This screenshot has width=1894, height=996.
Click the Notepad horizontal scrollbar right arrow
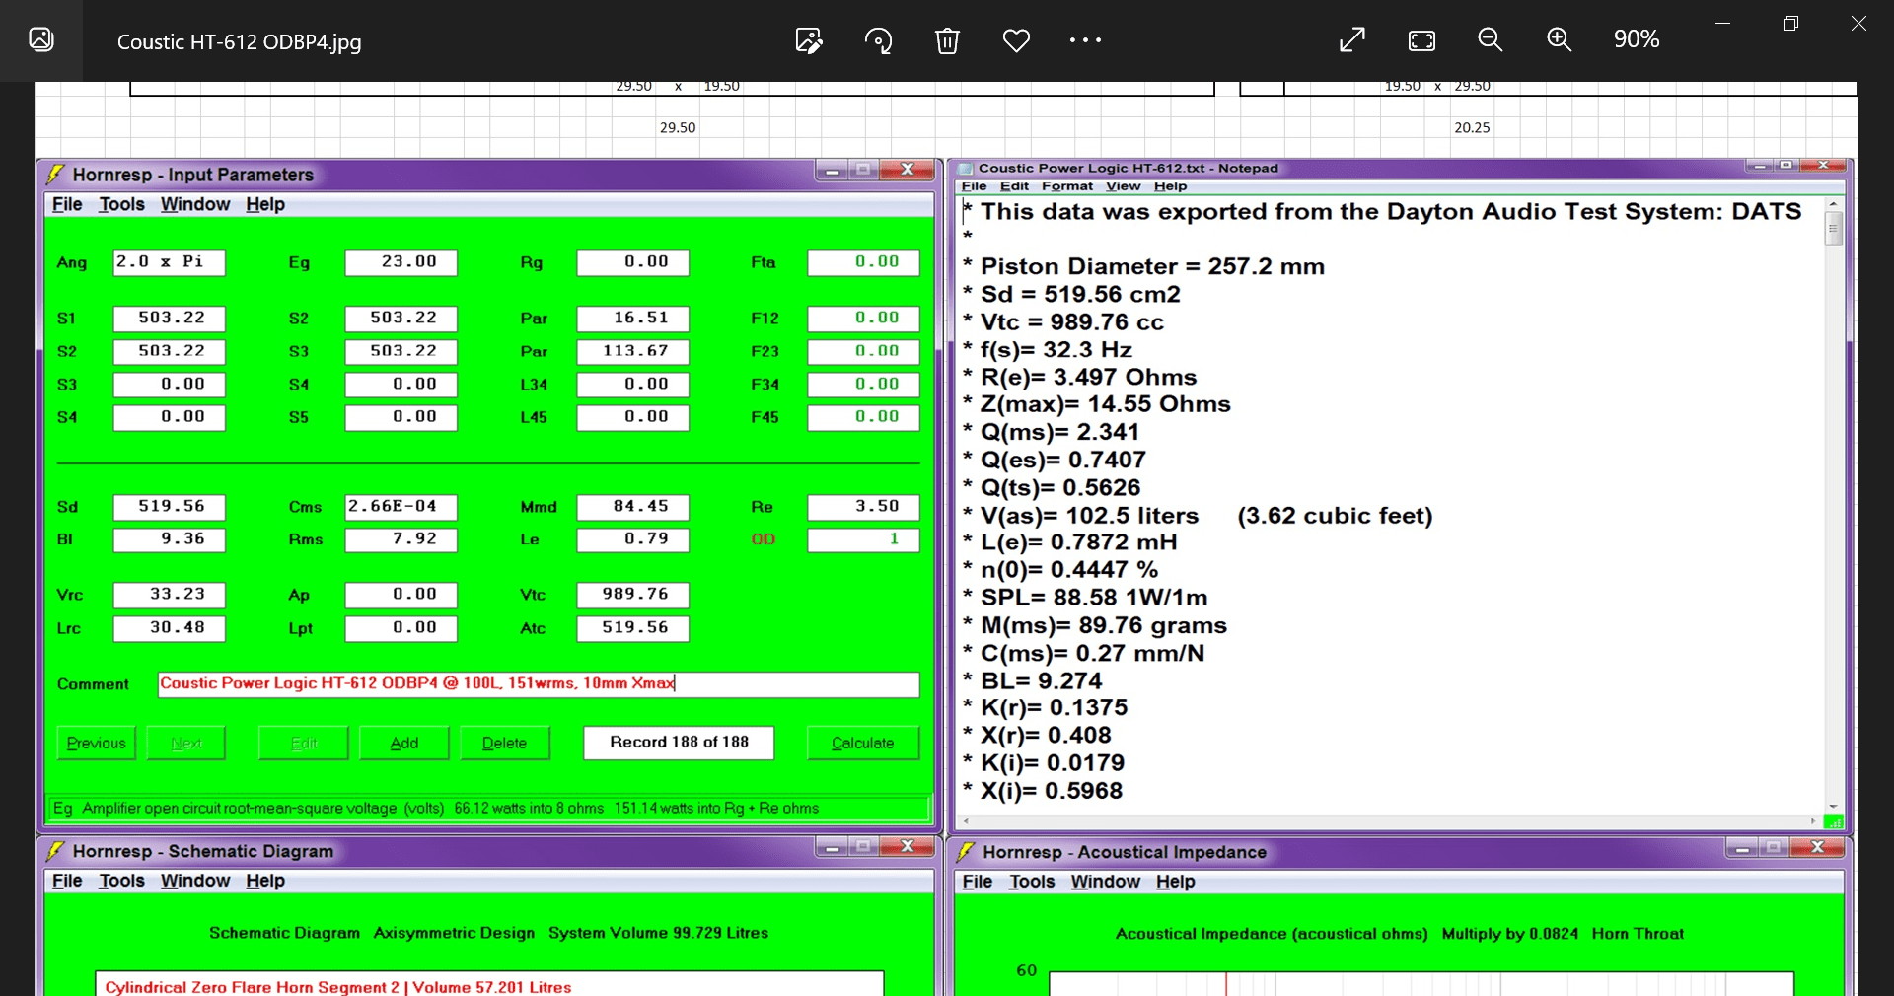(1813, 820)
